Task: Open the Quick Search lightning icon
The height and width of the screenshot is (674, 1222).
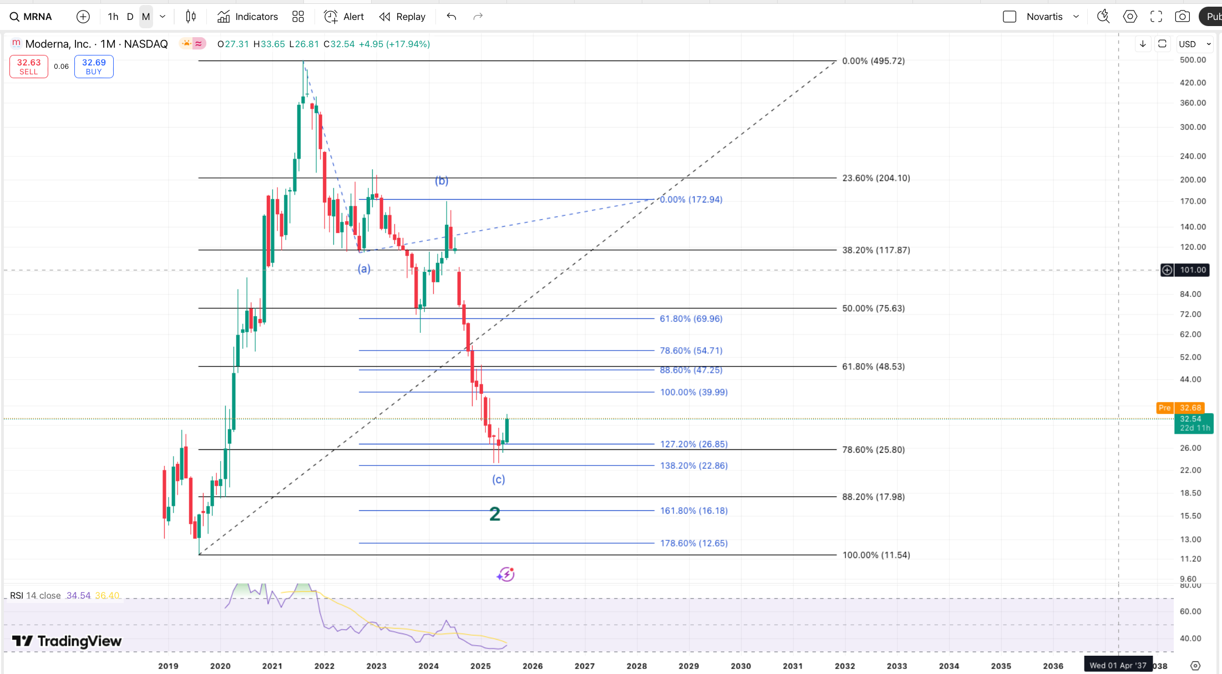Action: pos(1103,17)
